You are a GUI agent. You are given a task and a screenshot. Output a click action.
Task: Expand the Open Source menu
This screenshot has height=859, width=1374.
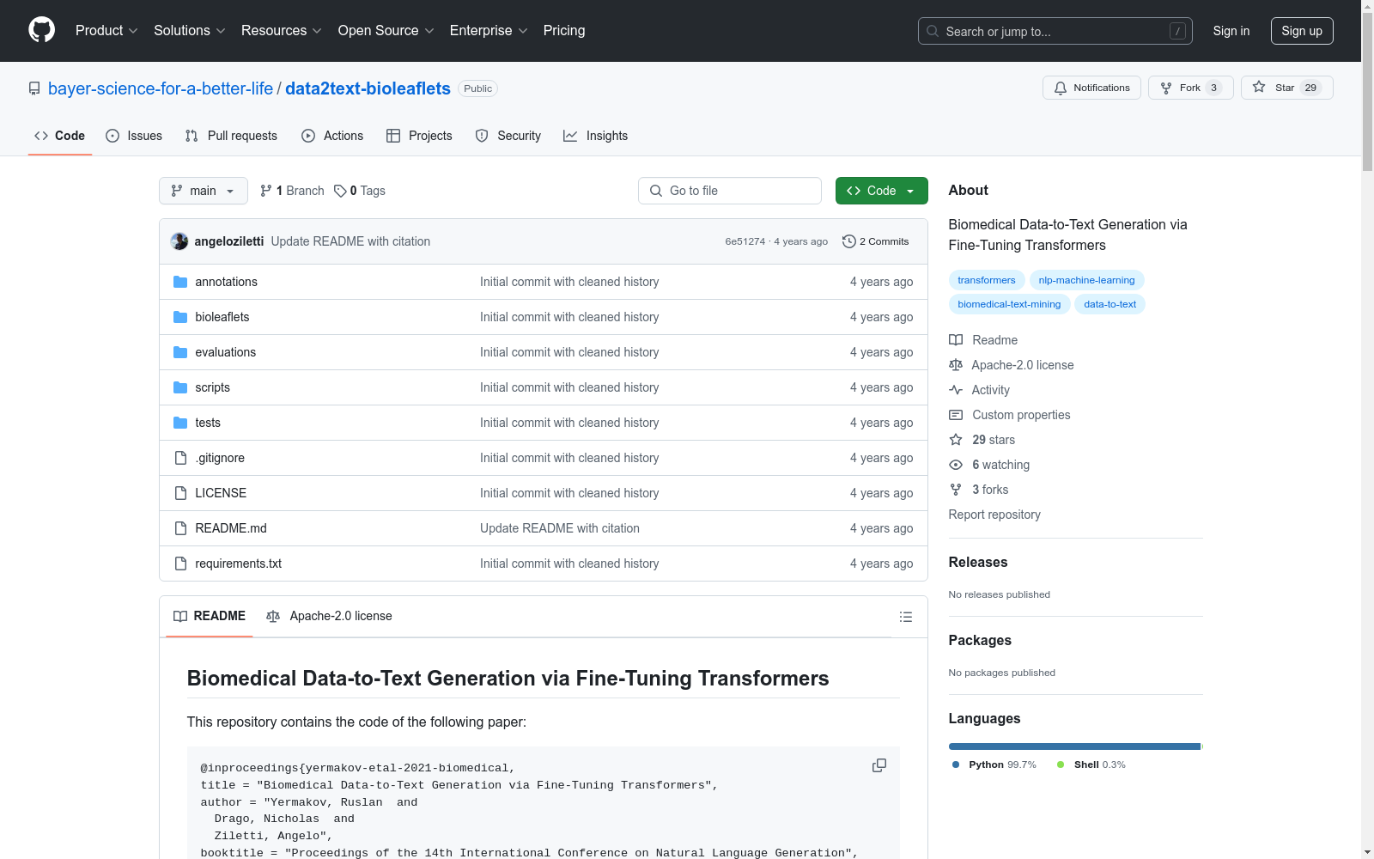[386, 31]
